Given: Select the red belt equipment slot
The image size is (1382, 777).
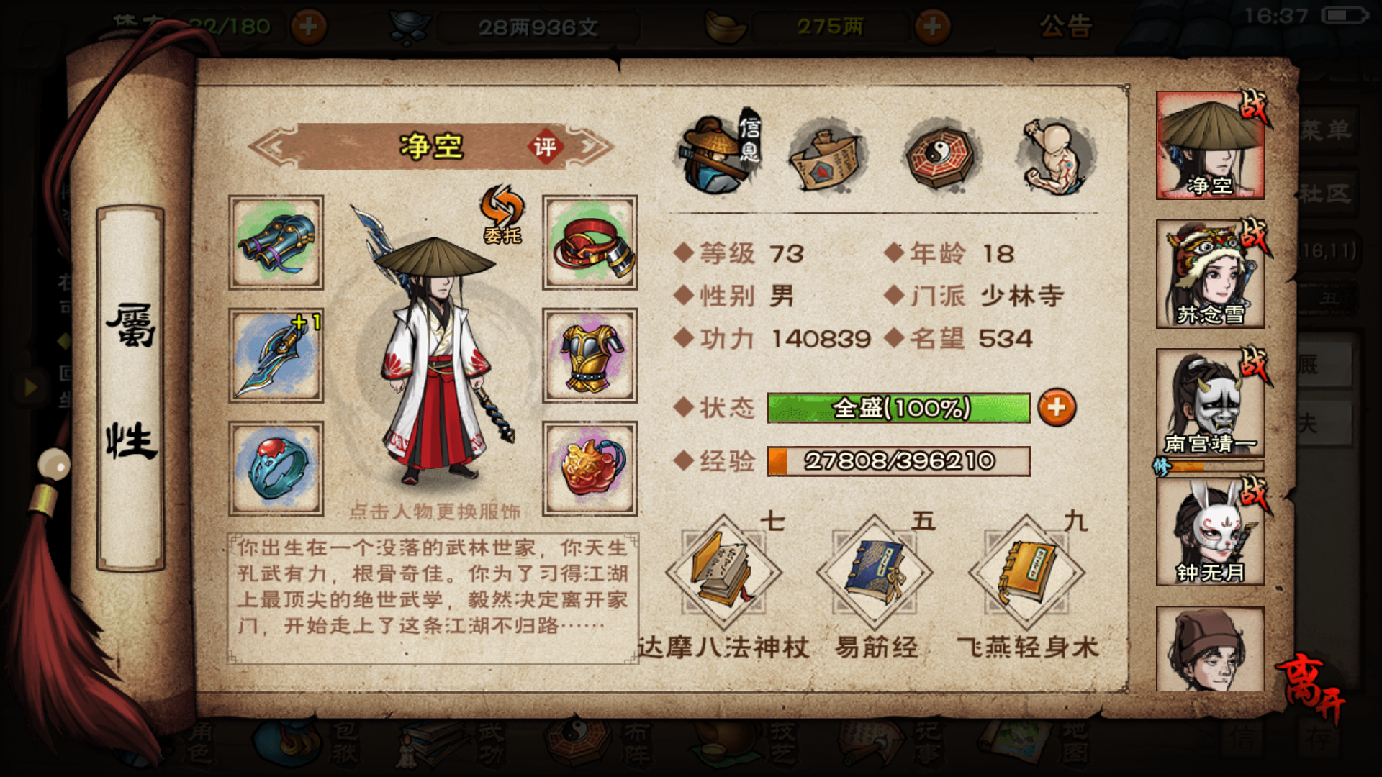Looking at the screenshot, I should coord(590,242).
